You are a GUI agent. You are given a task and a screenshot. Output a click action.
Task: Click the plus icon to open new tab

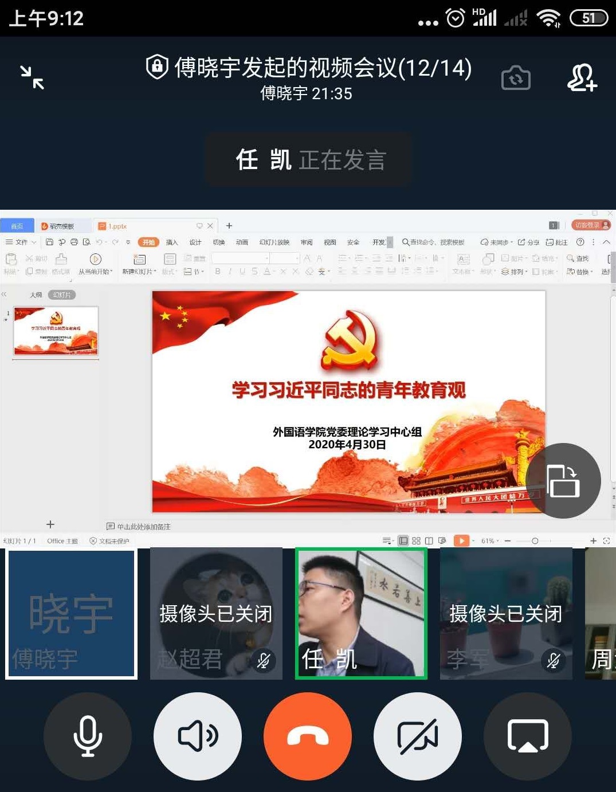coord(229,226)
